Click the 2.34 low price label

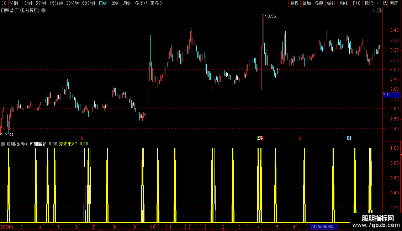point(9,135)
